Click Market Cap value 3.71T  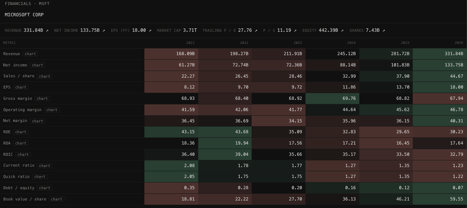190,30
